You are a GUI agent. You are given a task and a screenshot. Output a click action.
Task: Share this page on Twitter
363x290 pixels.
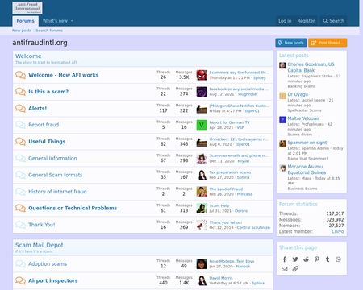(295, 259)
